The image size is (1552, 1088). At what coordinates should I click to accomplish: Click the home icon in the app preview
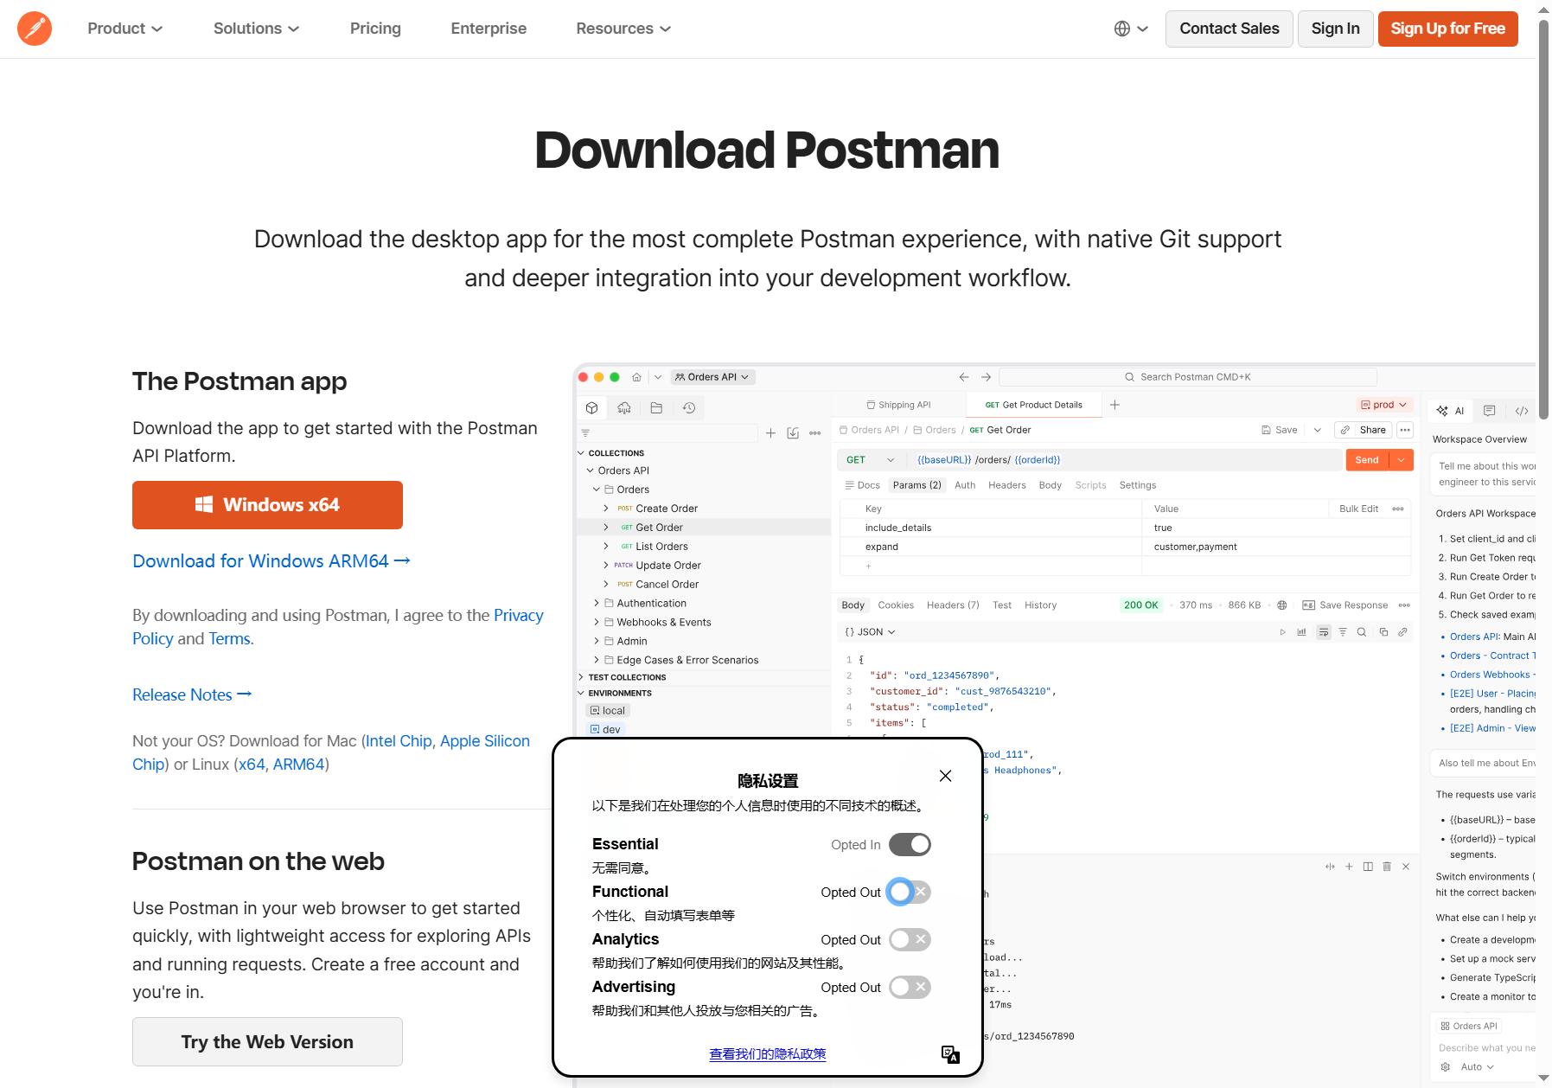pos(636,377)
